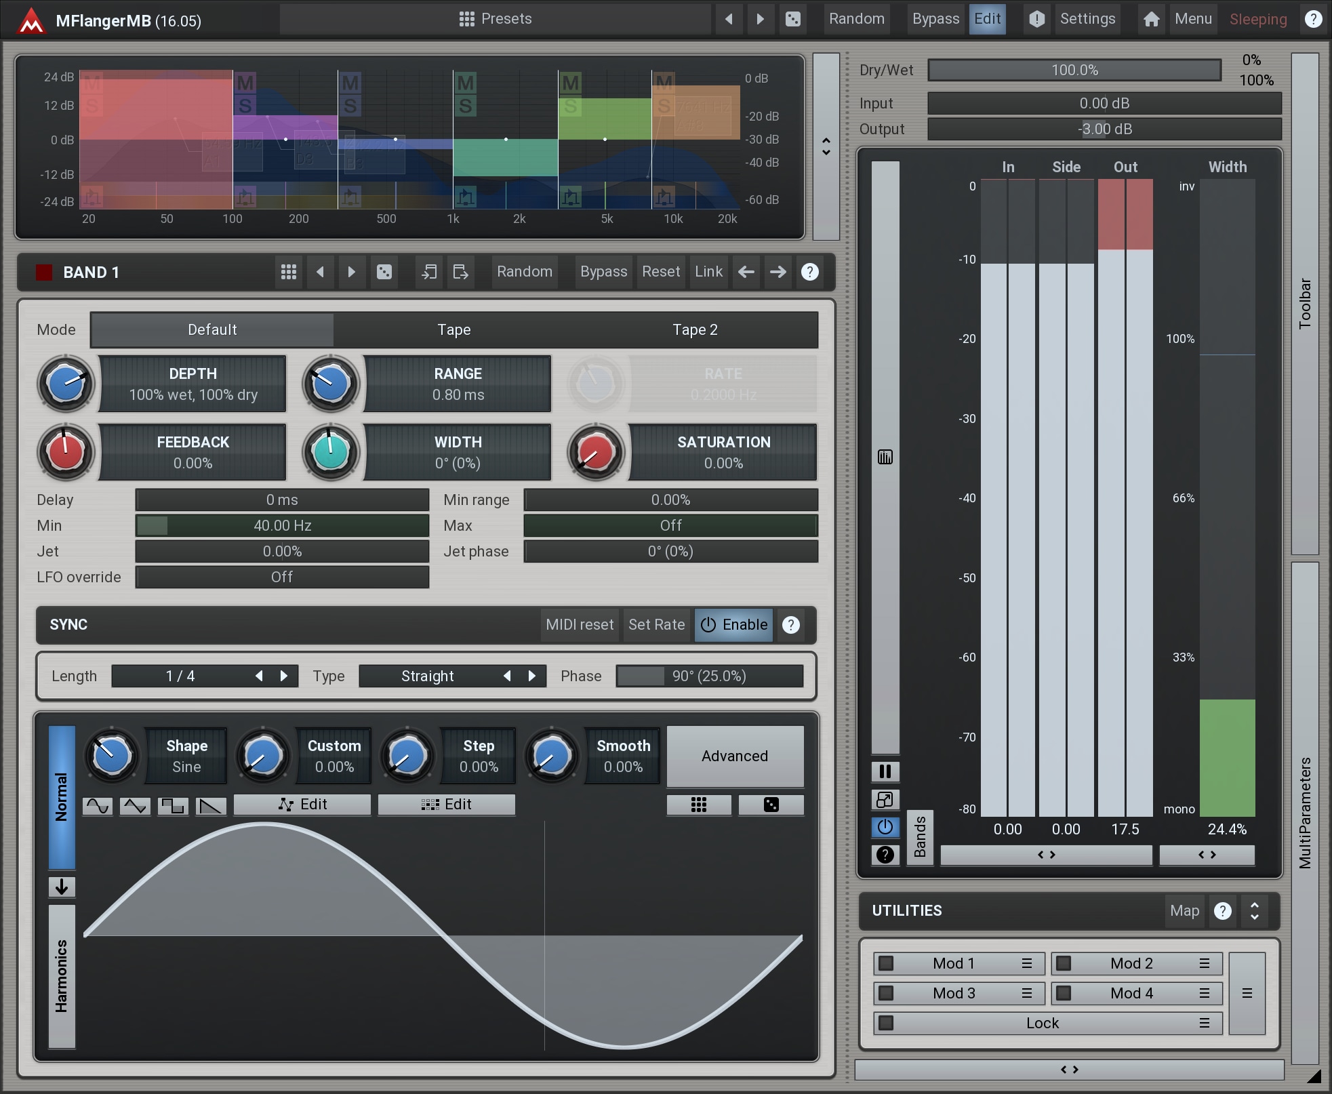Open the SYNC section help icon

click(x=790, y=625)
